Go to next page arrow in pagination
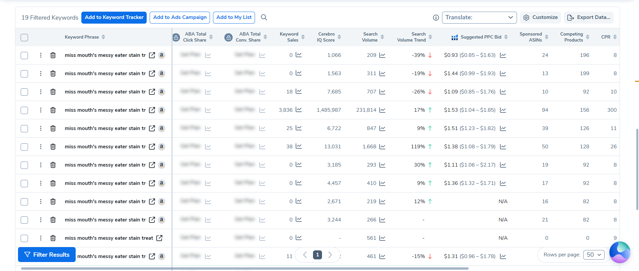 pyautogui.click(x=330, y=255)
